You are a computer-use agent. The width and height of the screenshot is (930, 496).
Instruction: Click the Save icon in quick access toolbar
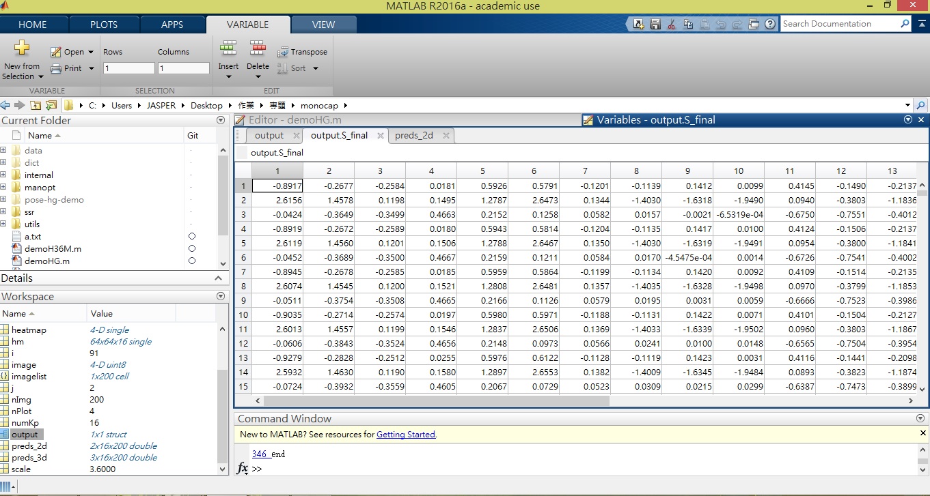pos(655,24)
